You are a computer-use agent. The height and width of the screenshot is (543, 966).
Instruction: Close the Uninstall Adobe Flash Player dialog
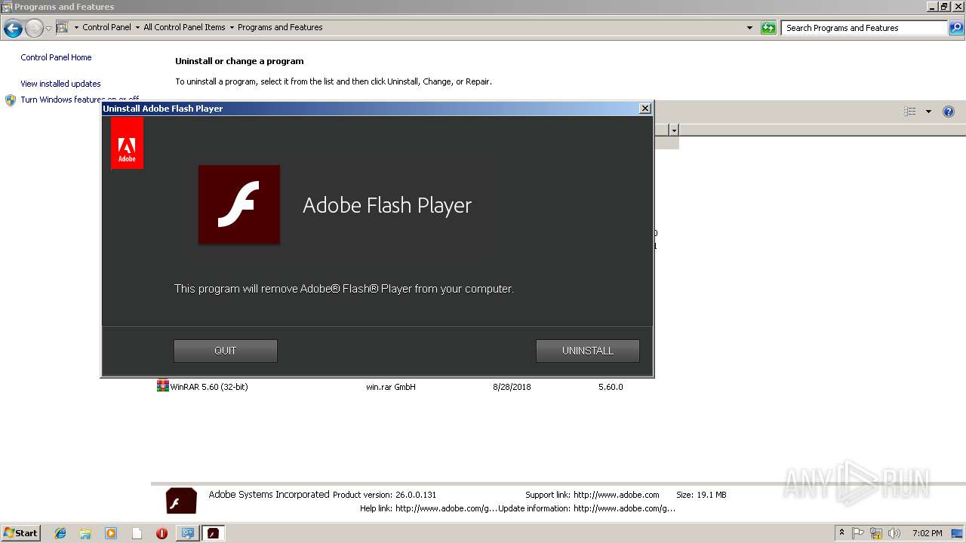click(645, 109)
